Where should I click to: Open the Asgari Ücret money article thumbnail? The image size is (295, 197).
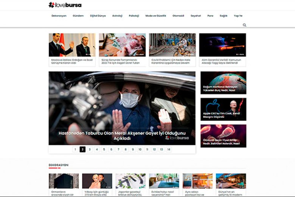click(x=122, y=45)
